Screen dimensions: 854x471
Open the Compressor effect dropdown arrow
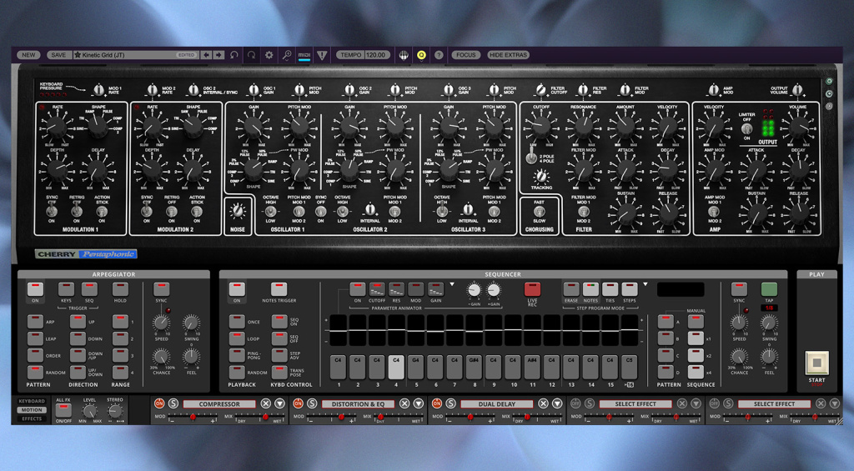[x=279, y=403]
